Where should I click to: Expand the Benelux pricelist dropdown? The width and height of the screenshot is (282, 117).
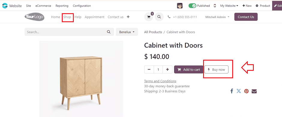[x=127, y=32]
